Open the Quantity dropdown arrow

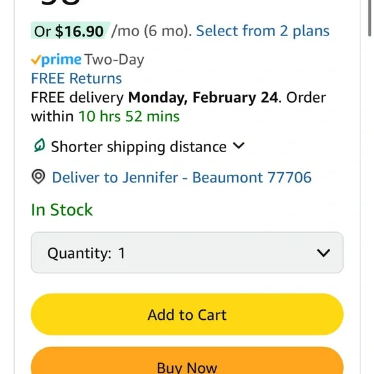pos(324,253)
